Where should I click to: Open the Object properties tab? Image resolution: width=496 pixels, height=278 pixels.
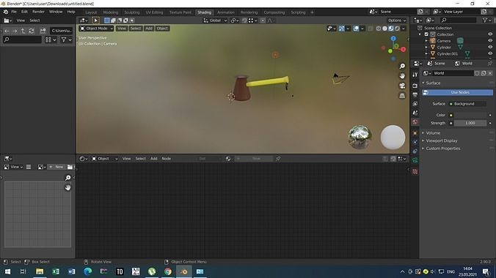tap(415, 133)
